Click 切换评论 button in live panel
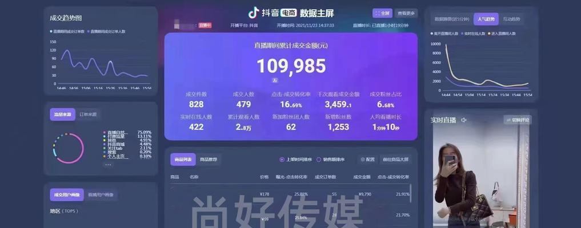The height and width of the screenshot is (228, 581). click(x=518, y=120)
